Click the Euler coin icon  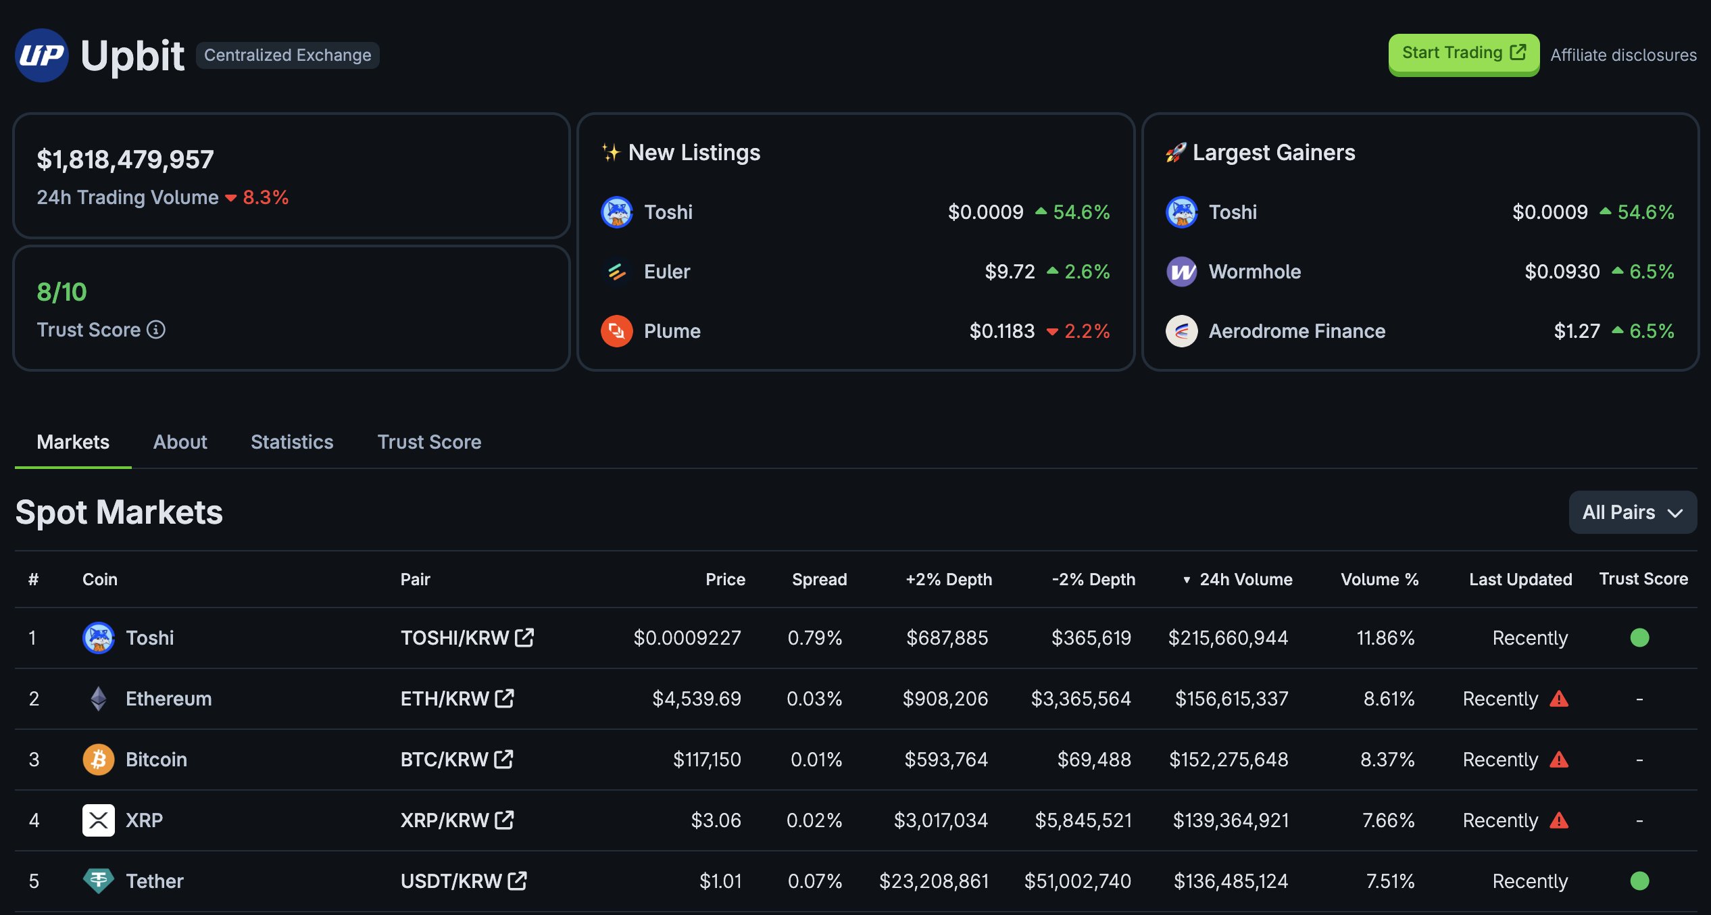pyautogui.click(x=616, y=272)
